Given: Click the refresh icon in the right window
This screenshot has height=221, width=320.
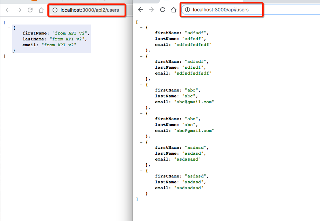Looking at the screenshot, I should (162, 10).
